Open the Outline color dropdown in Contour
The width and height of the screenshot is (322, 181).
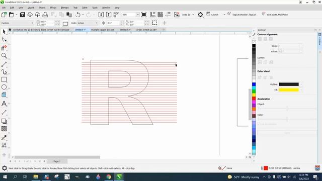coord(301,84)
